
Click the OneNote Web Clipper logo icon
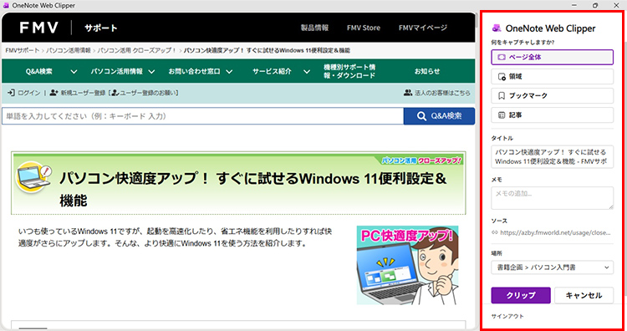click(497, 28)
